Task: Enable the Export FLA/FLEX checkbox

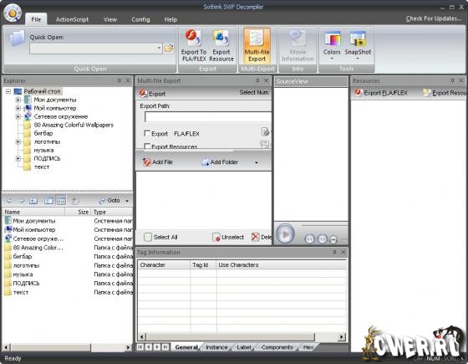Action: [x=147, y=133]
